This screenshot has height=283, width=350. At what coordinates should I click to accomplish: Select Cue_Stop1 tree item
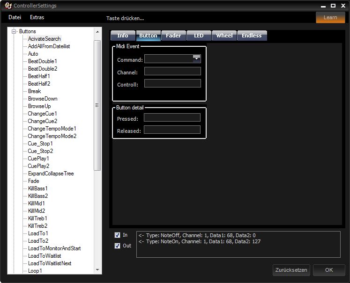tap(40, 144)
